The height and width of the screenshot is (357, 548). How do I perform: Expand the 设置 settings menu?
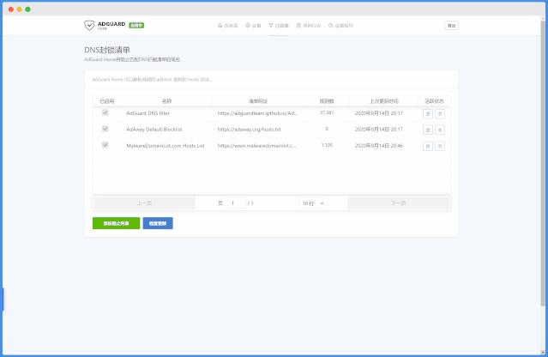(253, 26)
